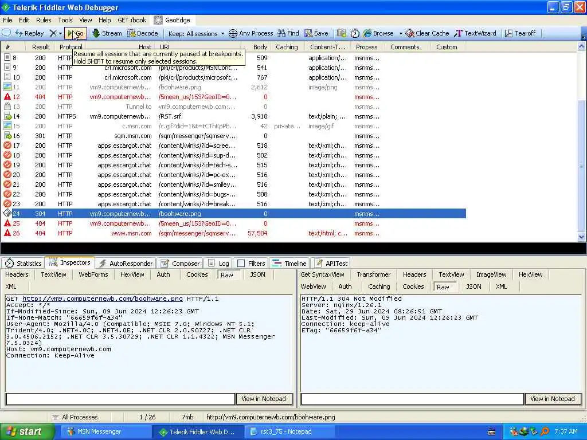The height and width of the screenshot is (440, 587).
Task: Select session 17 blocked icon
Action: pyautogui.click(x=7, y=145)
